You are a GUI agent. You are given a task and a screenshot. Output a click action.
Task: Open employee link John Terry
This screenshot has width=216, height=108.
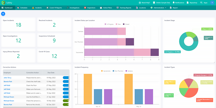coord(8,78)
